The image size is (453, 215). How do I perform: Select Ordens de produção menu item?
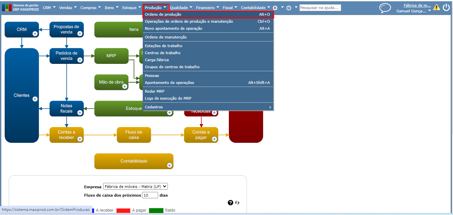click(208, 14)
